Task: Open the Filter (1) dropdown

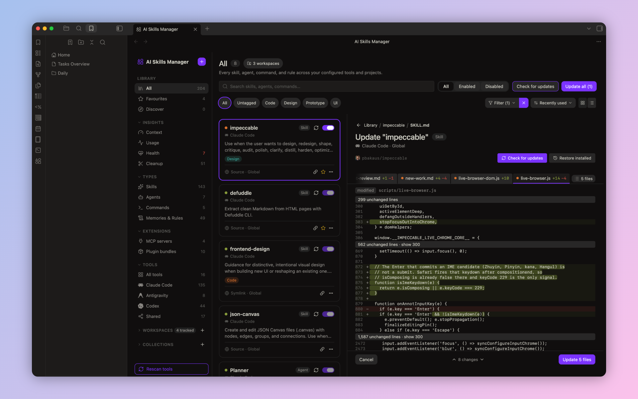Action: pyautogui.click(x=502, y=103)
